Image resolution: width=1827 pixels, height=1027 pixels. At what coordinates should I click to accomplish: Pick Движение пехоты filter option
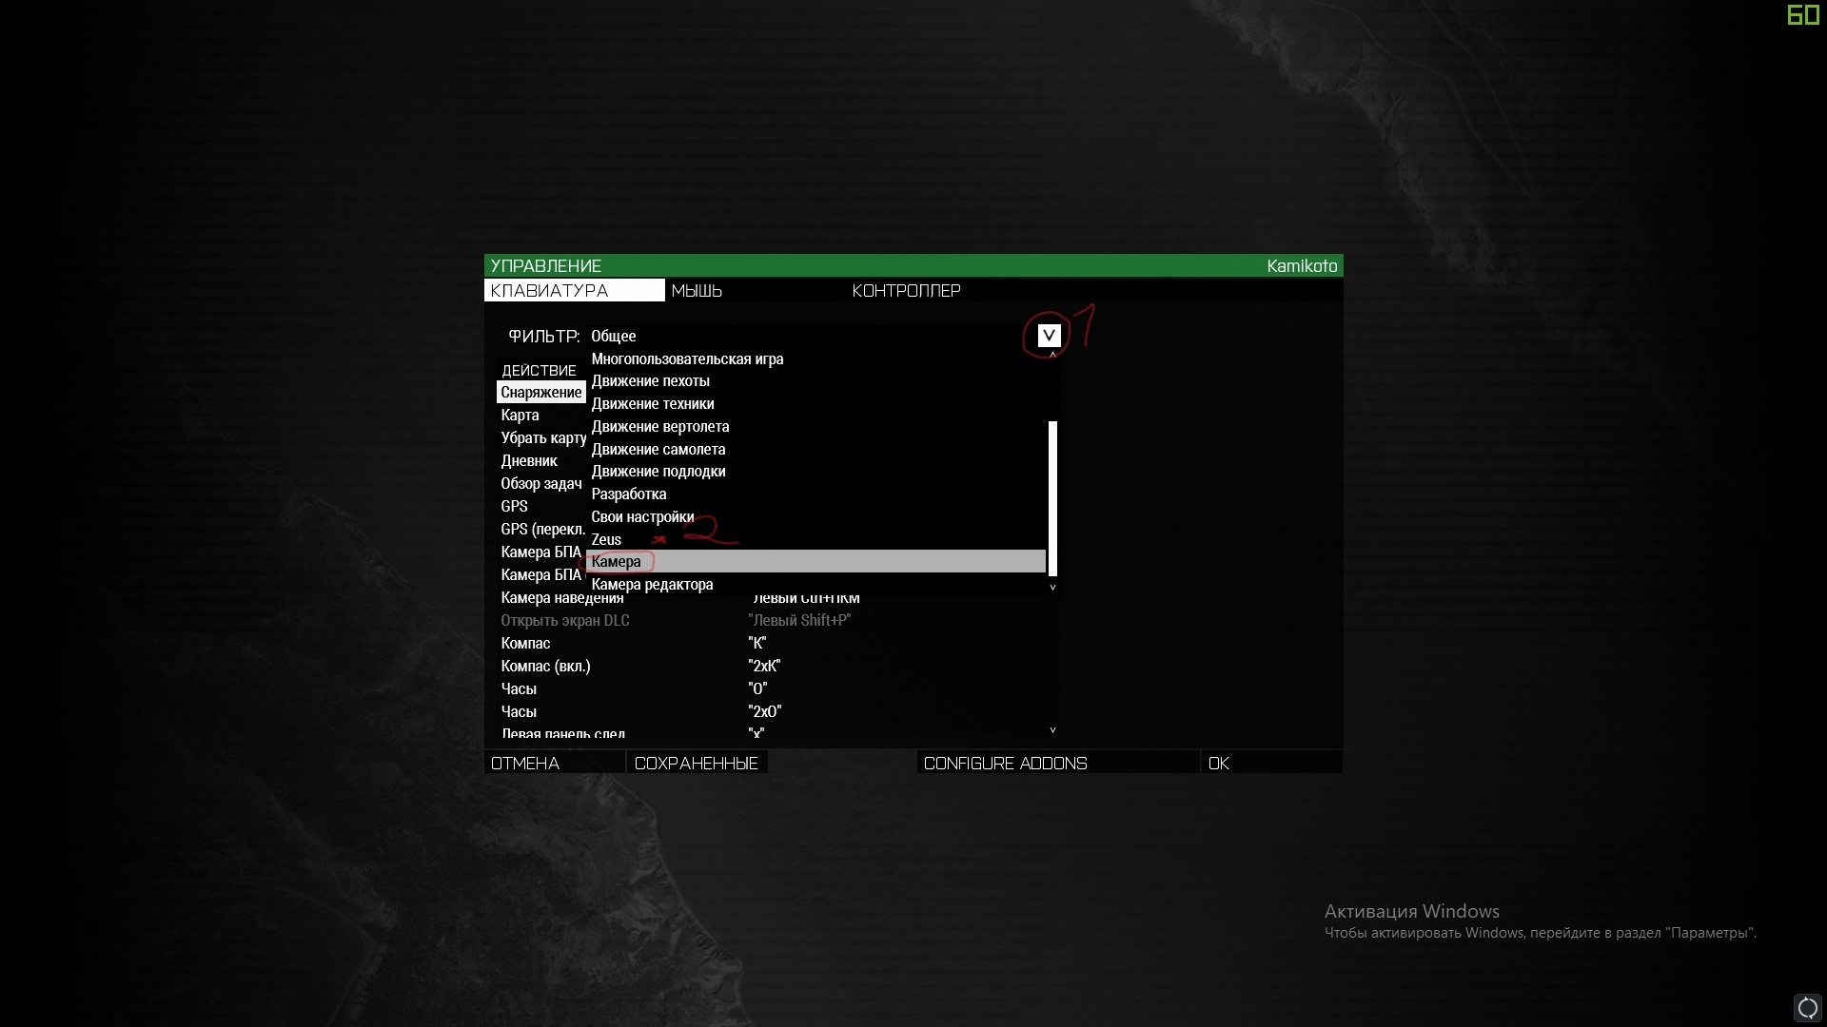(650, 381)
